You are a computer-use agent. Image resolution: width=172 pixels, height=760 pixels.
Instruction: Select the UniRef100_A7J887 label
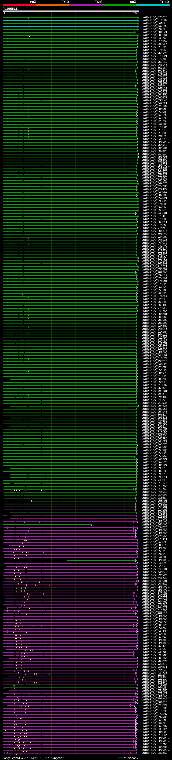(154, 59)
